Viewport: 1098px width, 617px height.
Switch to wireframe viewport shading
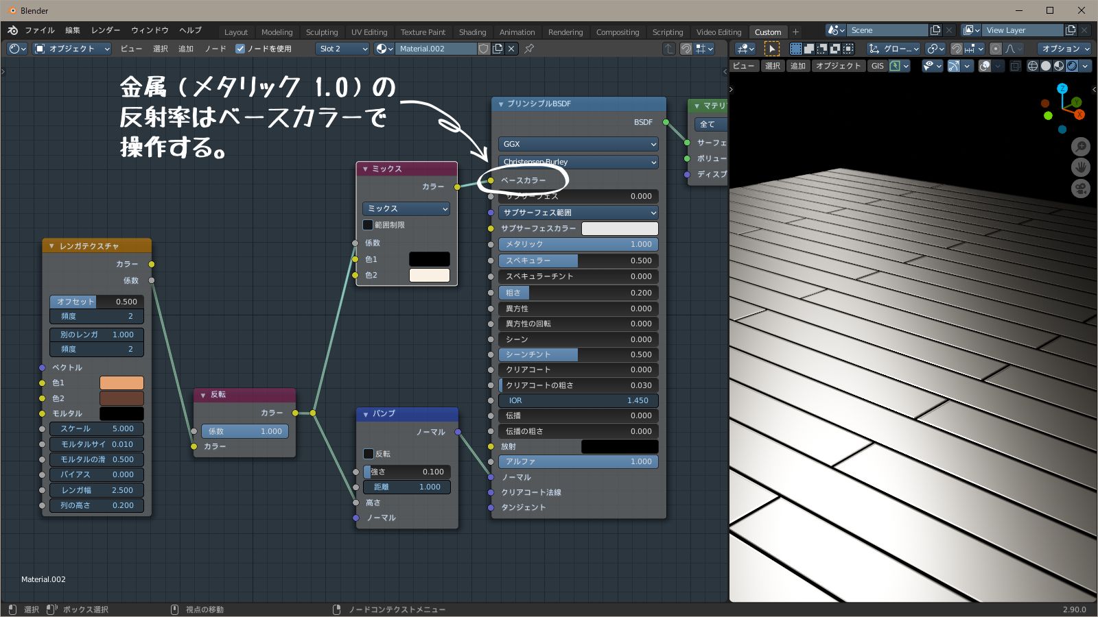pos(1033,66)
